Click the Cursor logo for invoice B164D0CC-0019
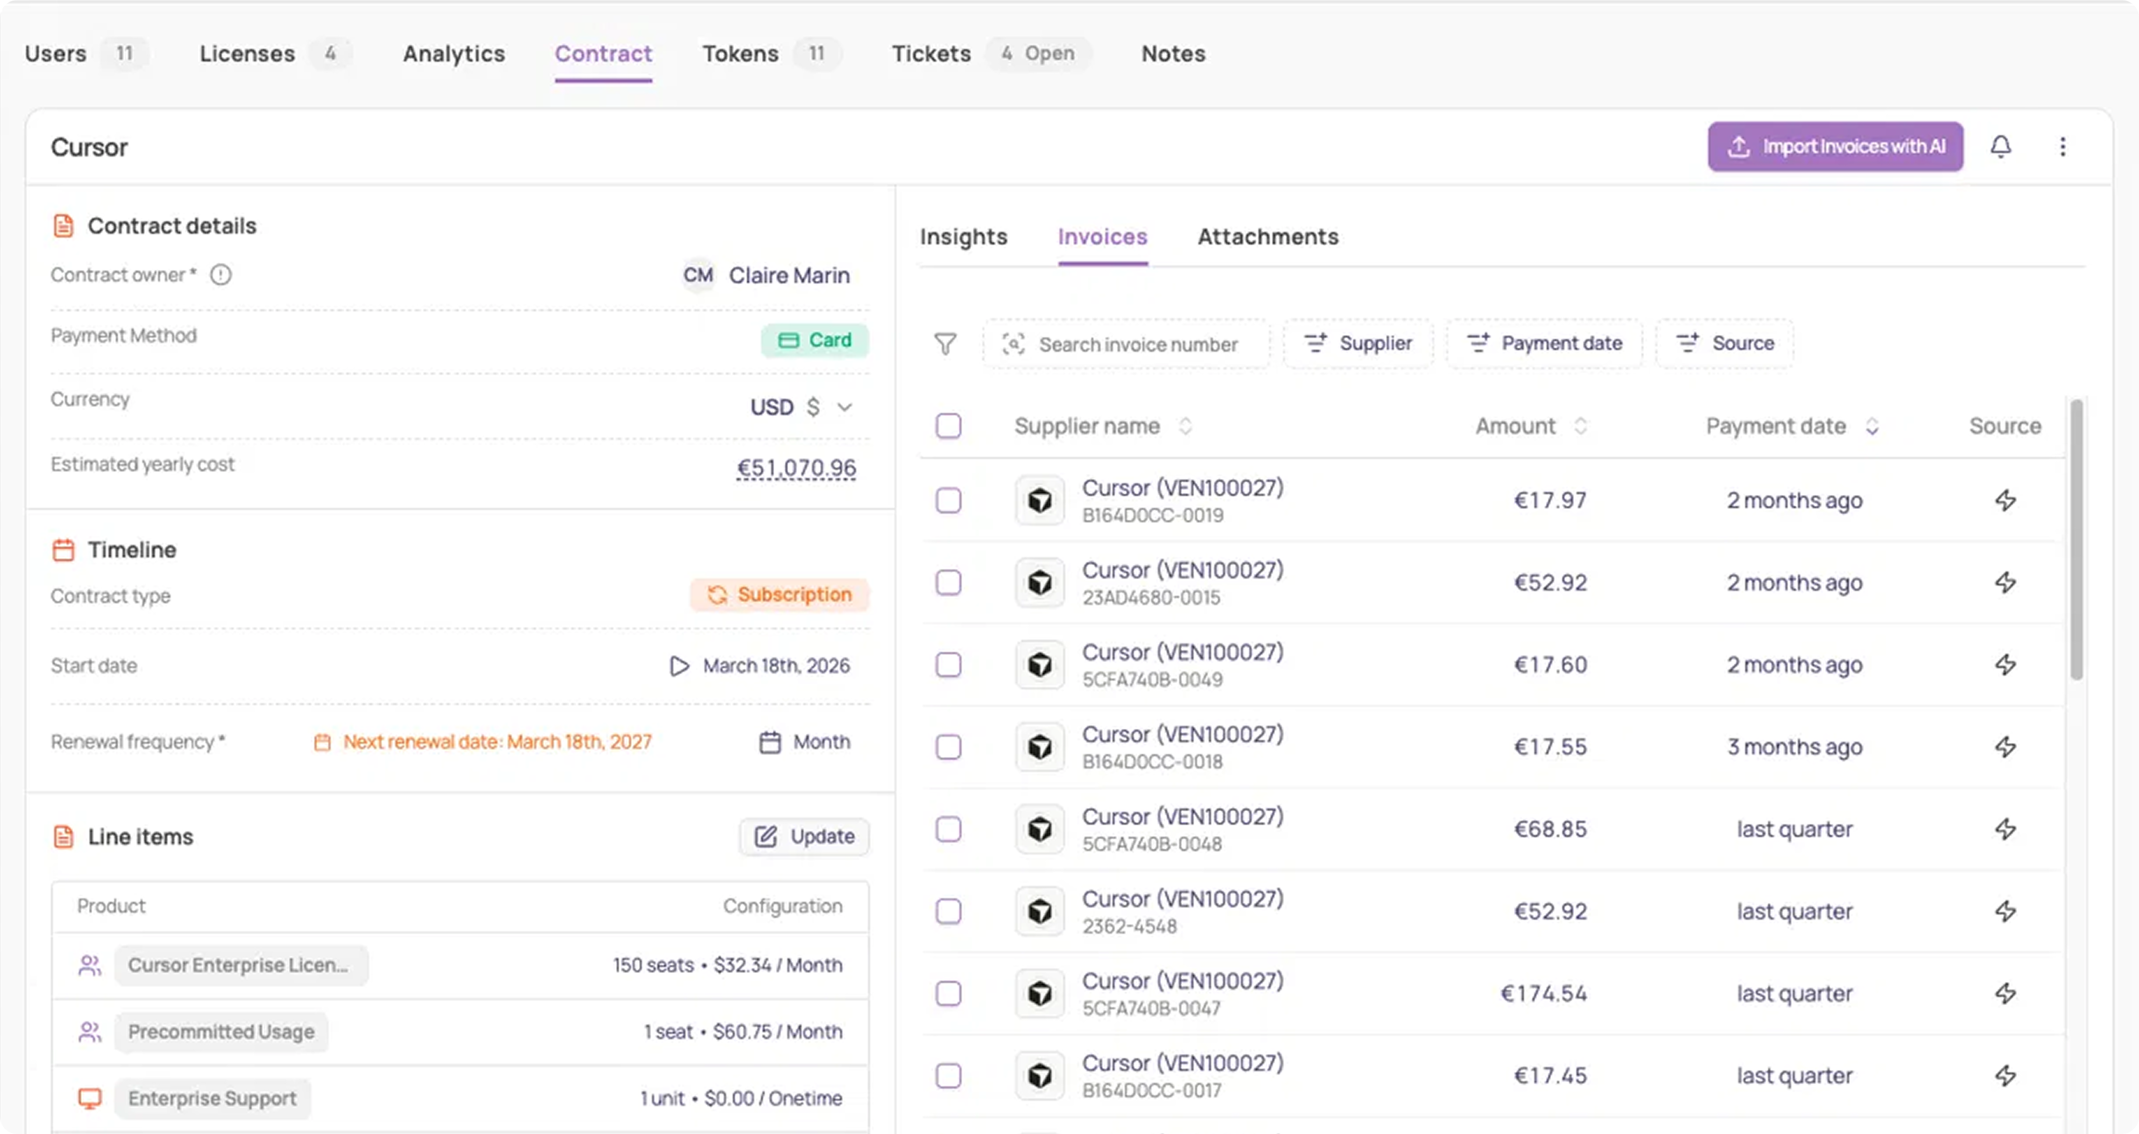 click(x=1040, y=500)
